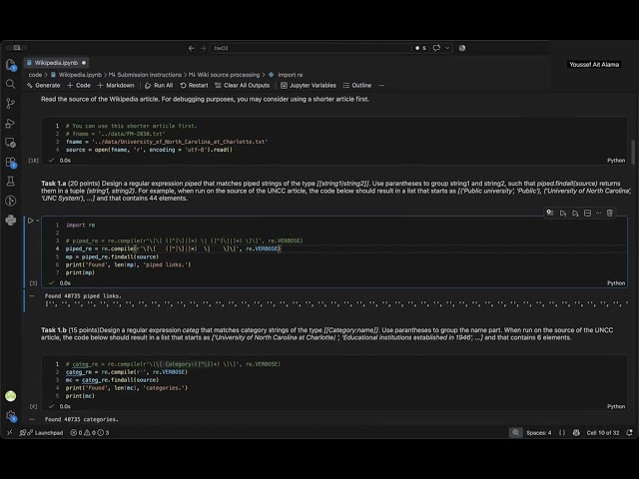639x479 pixels.
Task: Open remote window indicator in status bar
Action: tap(10, 432)
